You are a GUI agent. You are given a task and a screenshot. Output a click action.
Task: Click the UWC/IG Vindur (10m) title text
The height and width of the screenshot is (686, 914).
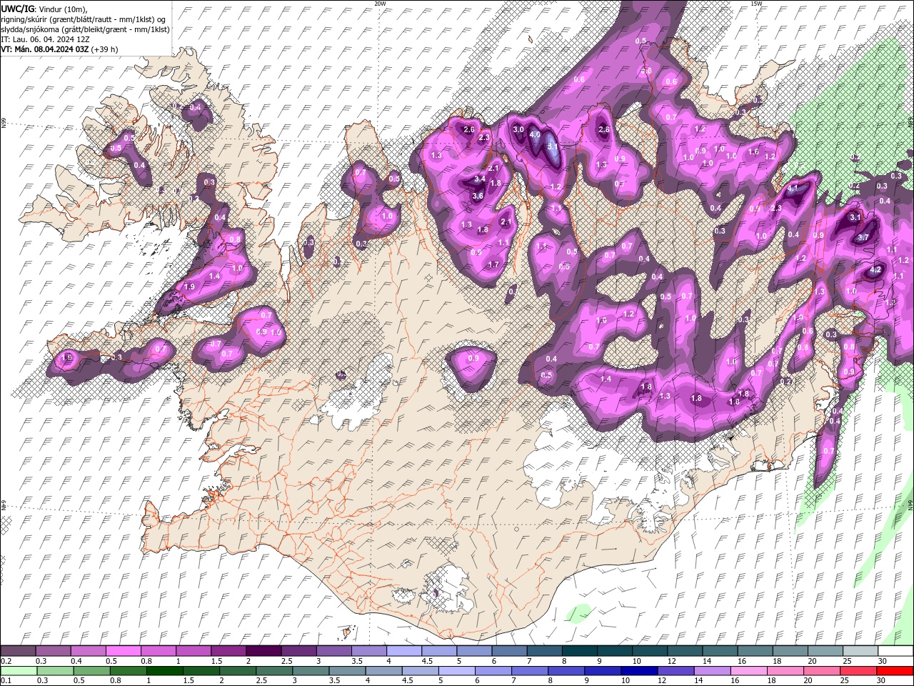(x=44, y=9)
